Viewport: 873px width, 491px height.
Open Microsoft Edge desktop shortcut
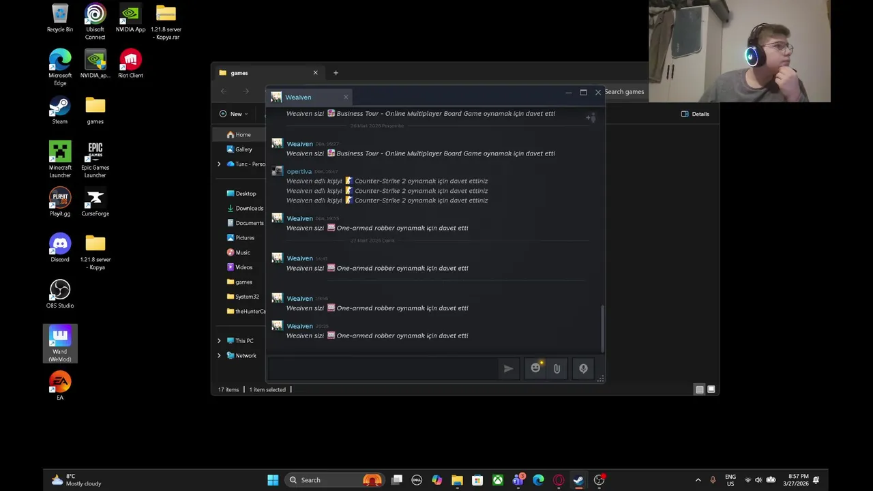[60, 68]
